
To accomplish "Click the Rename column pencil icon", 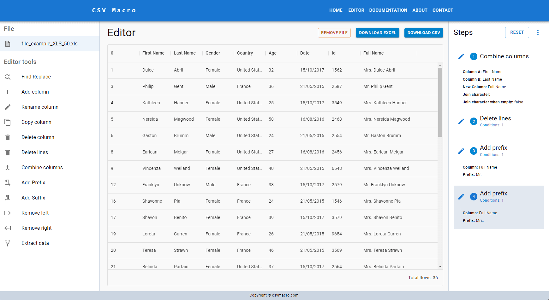I will pos(8,107).
